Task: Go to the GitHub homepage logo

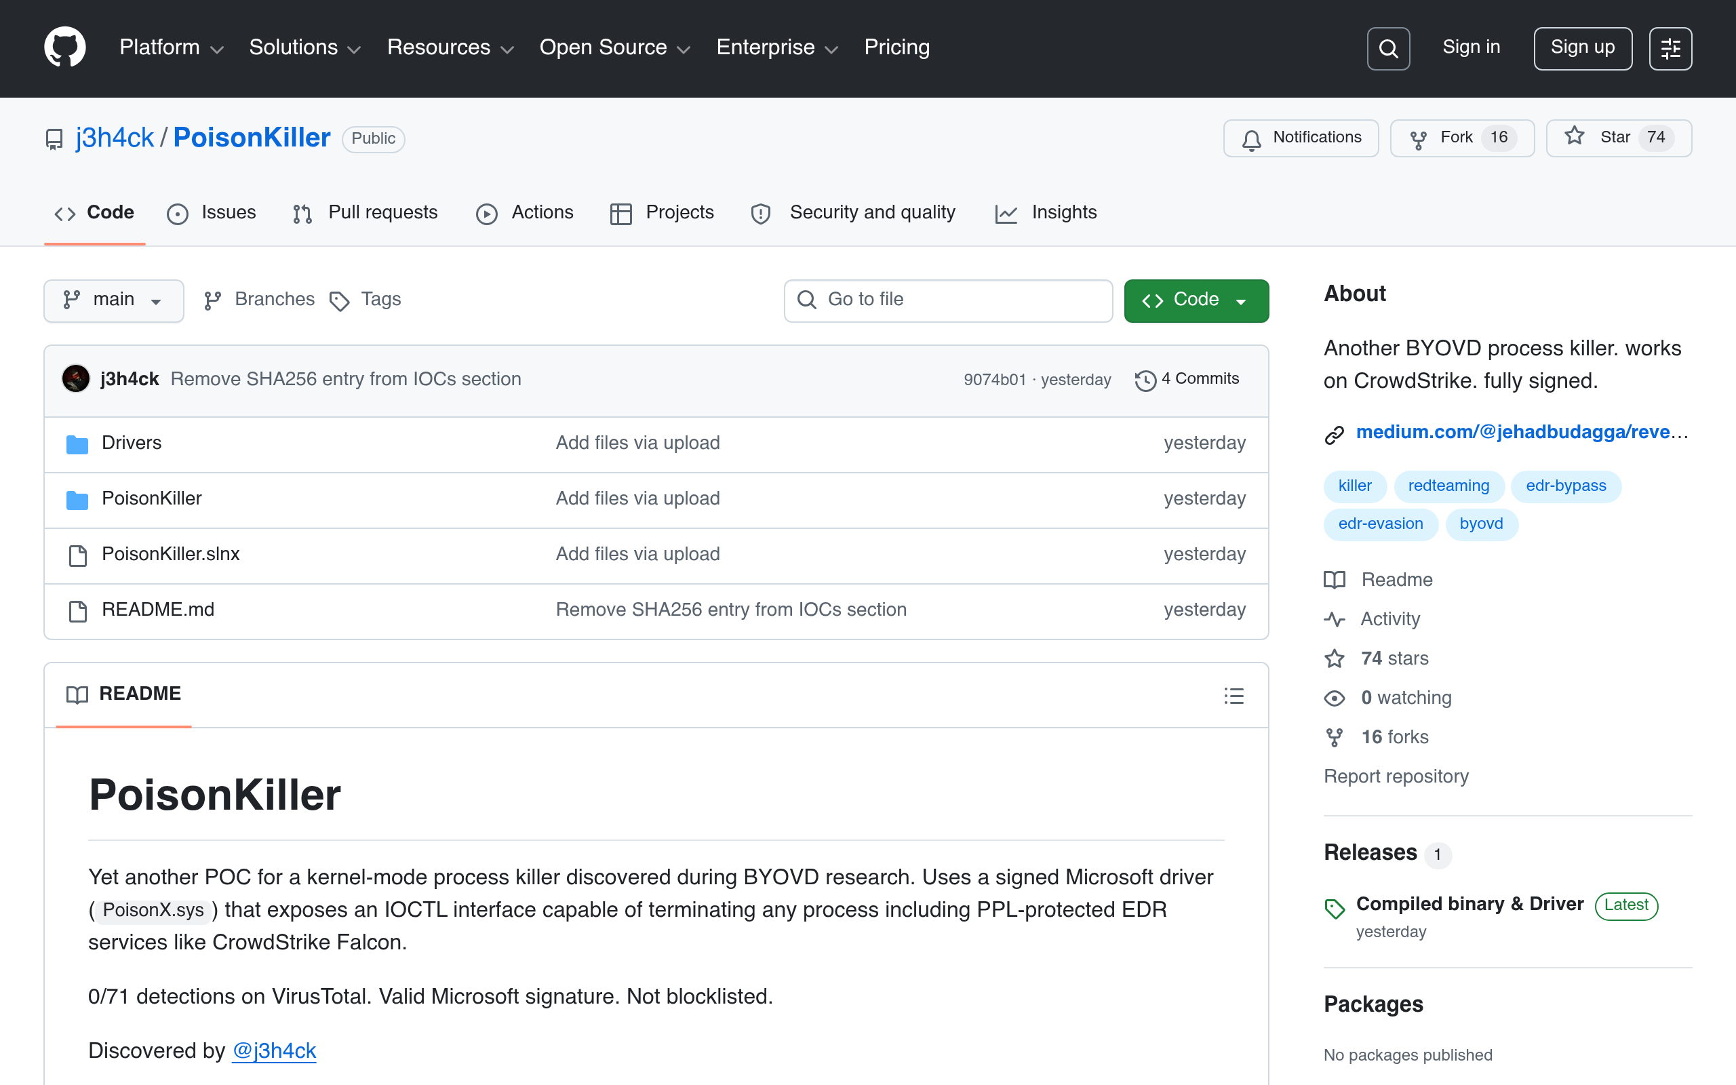Action: pyautogui.click(x=64, y=47)
